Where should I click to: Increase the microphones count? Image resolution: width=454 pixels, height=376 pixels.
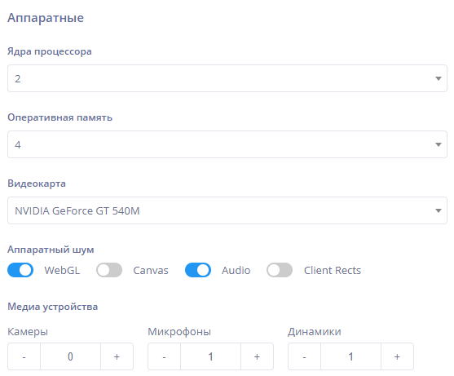257,356
